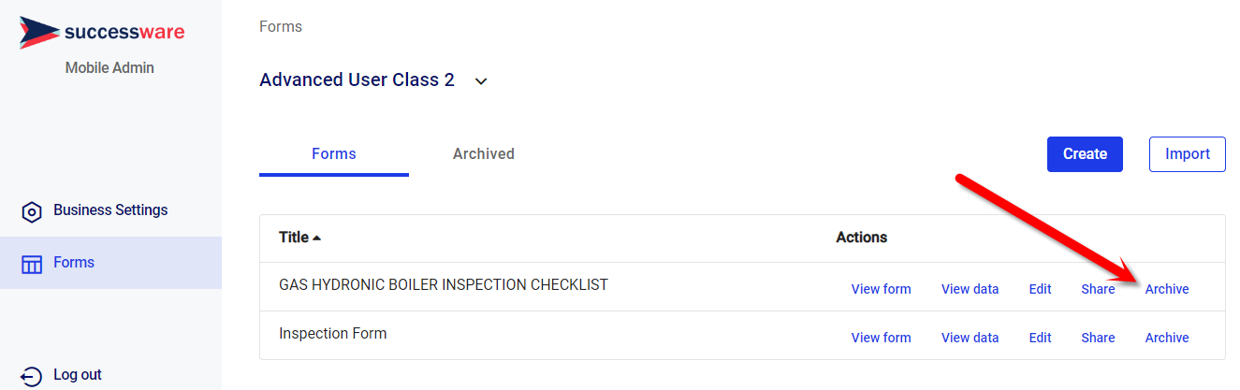The width and height of the screenshot is (1240, 390).
Task: Click the Business Settings hexagon icon
Action: [32, 211]
